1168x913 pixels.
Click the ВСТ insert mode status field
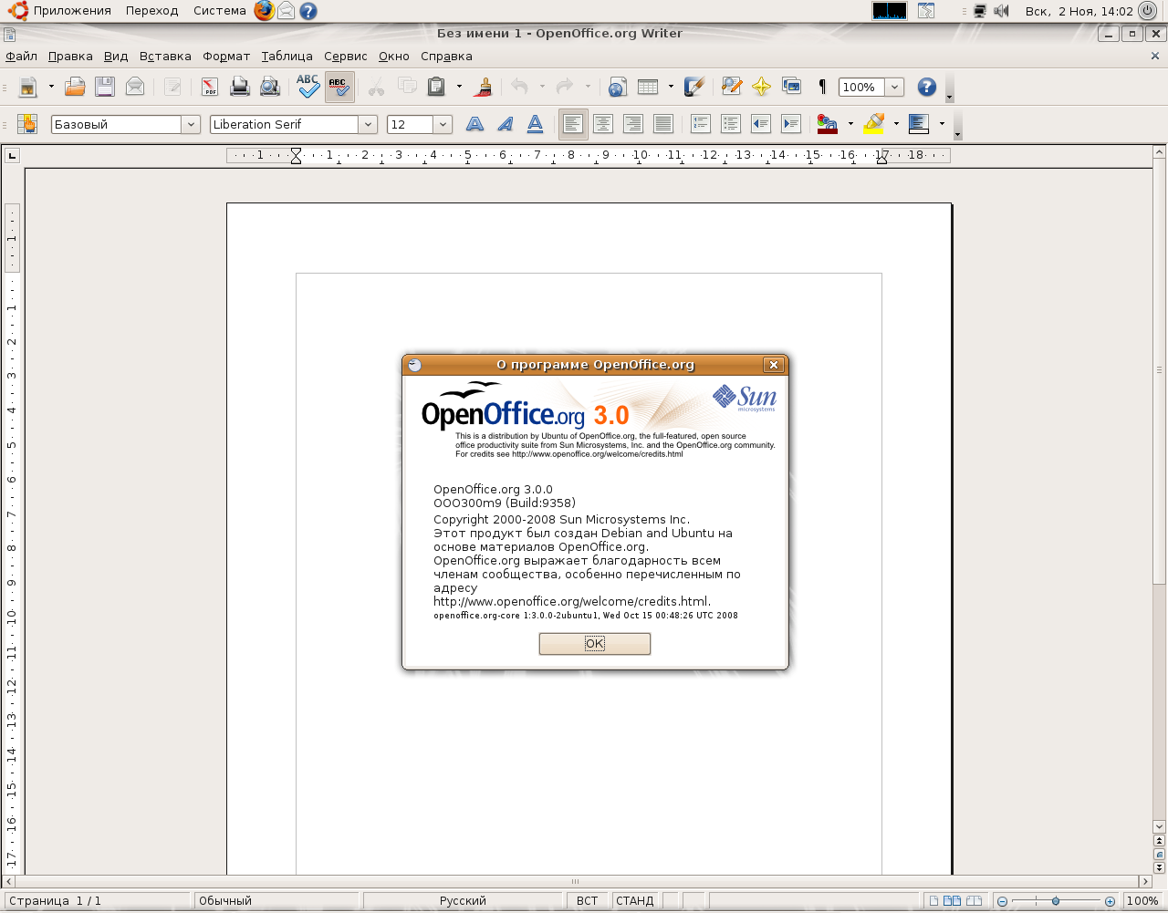tap(588, 900)
